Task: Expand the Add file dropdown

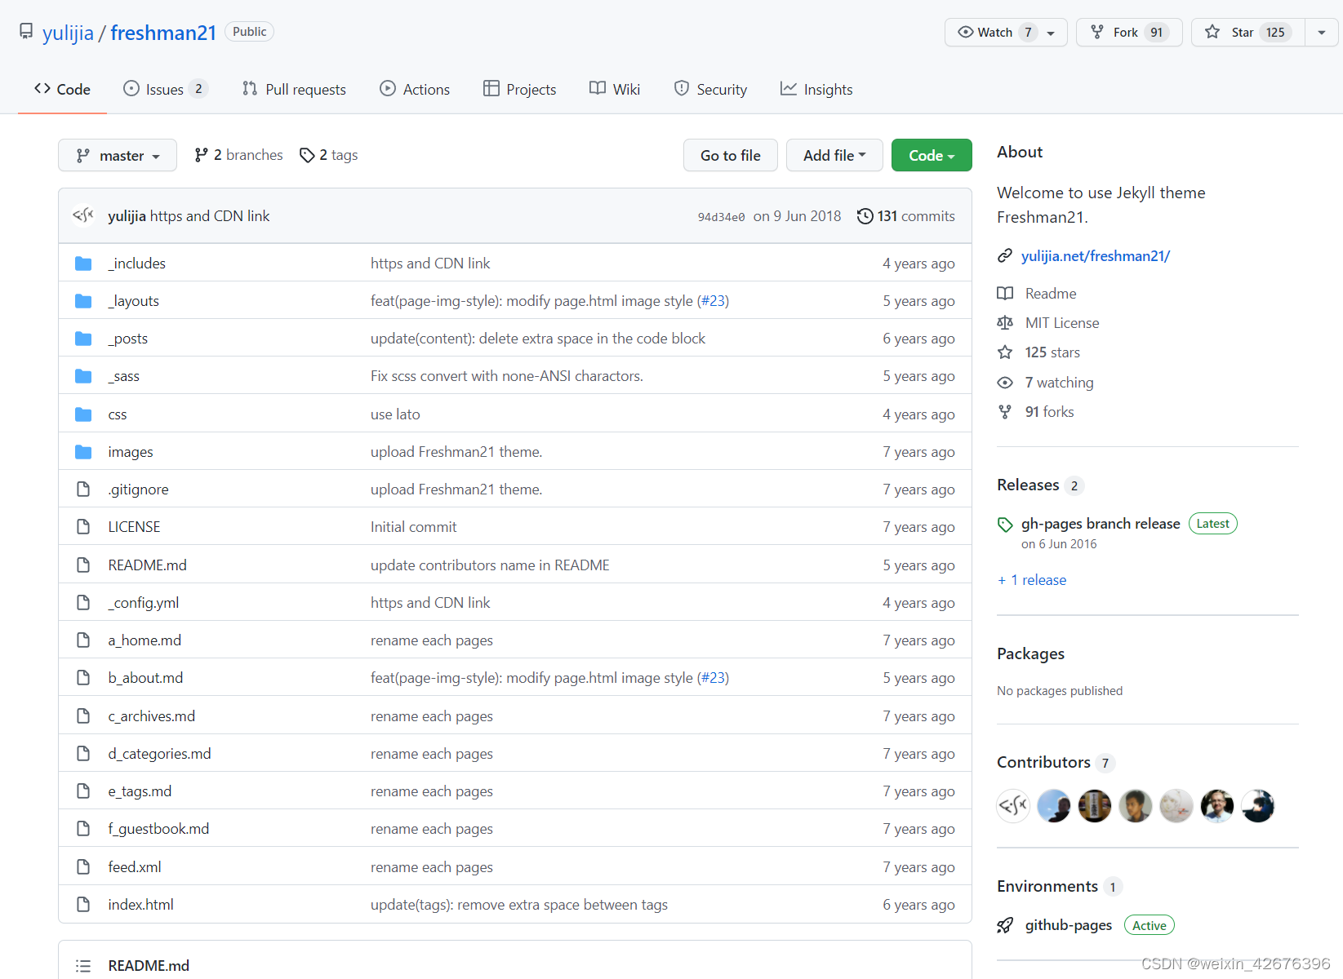Action: pos(834,155)
